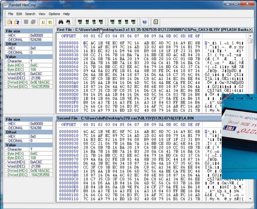257x209 pixels.
Task: Open first file using folder icon labeled 1
Action: (10, 22)
